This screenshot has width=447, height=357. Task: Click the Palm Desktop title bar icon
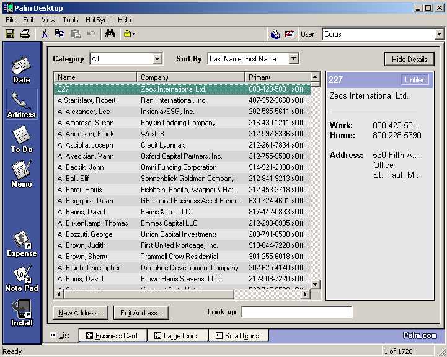click(8, 7)
